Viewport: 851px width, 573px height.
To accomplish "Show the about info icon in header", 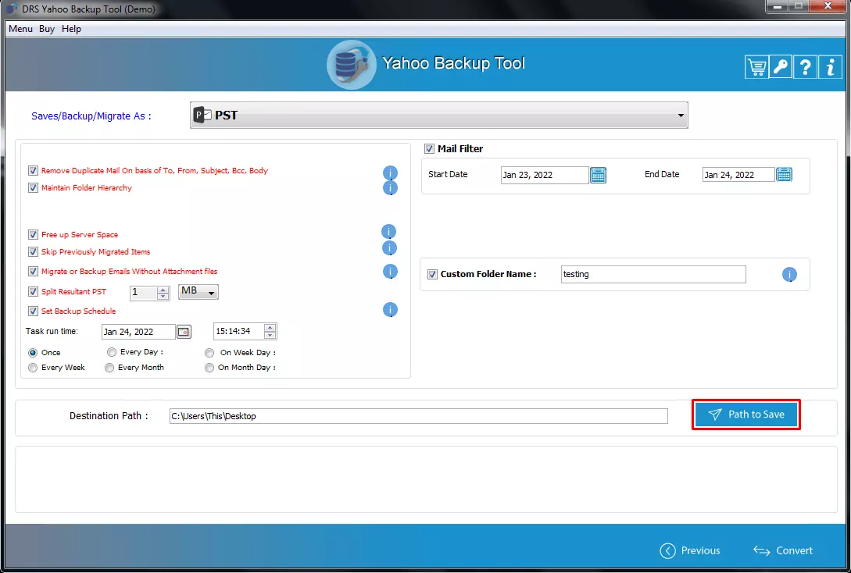I will pos(831,67).
